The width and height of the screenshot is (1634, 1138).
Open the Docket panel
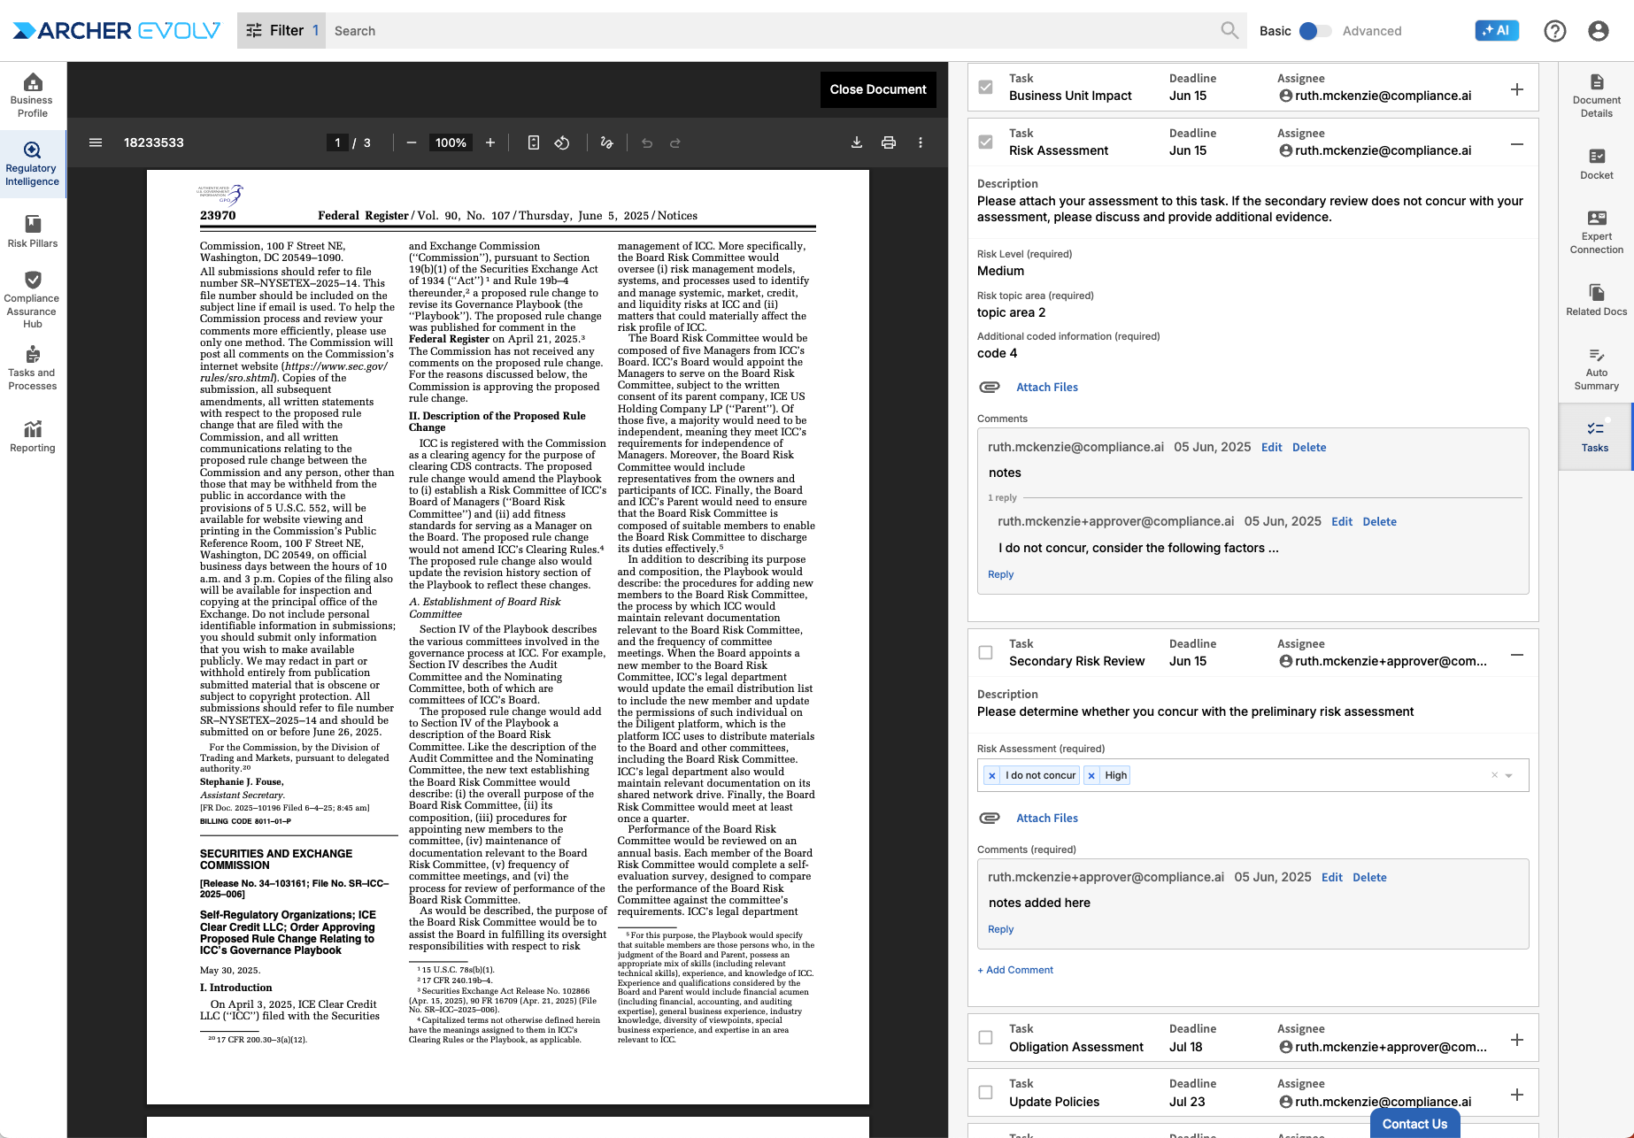click(x=1596, y=164)
